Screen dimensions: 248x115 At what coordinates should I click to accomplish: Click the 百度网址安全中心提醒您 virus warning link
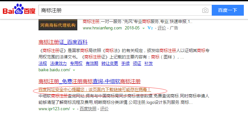(x=95, y=90)
